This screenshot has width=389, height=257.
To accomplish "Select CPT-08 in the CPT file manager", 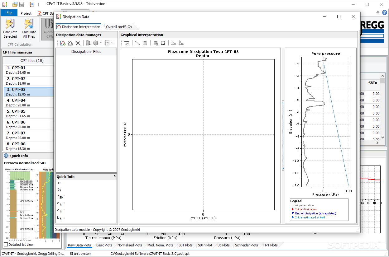I will tap(28, 146).
